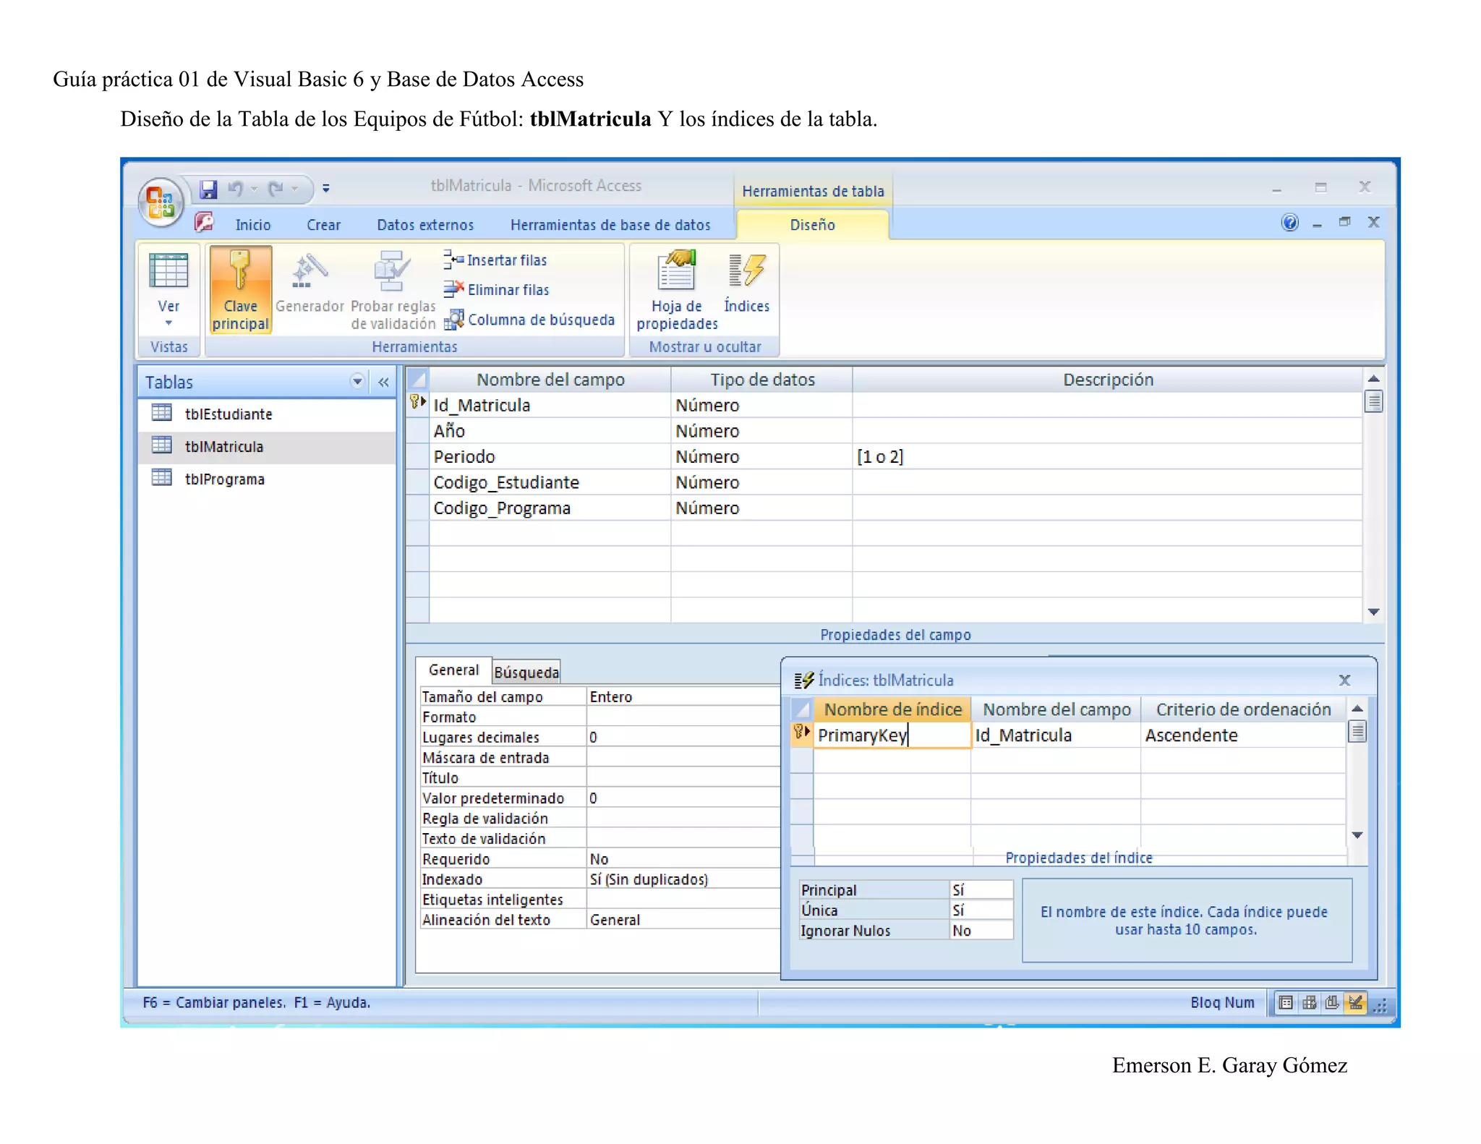Viewport: 1481px width, 1144px height.
Task: Click the Redo arrow icon
Action: pos(276,189)
